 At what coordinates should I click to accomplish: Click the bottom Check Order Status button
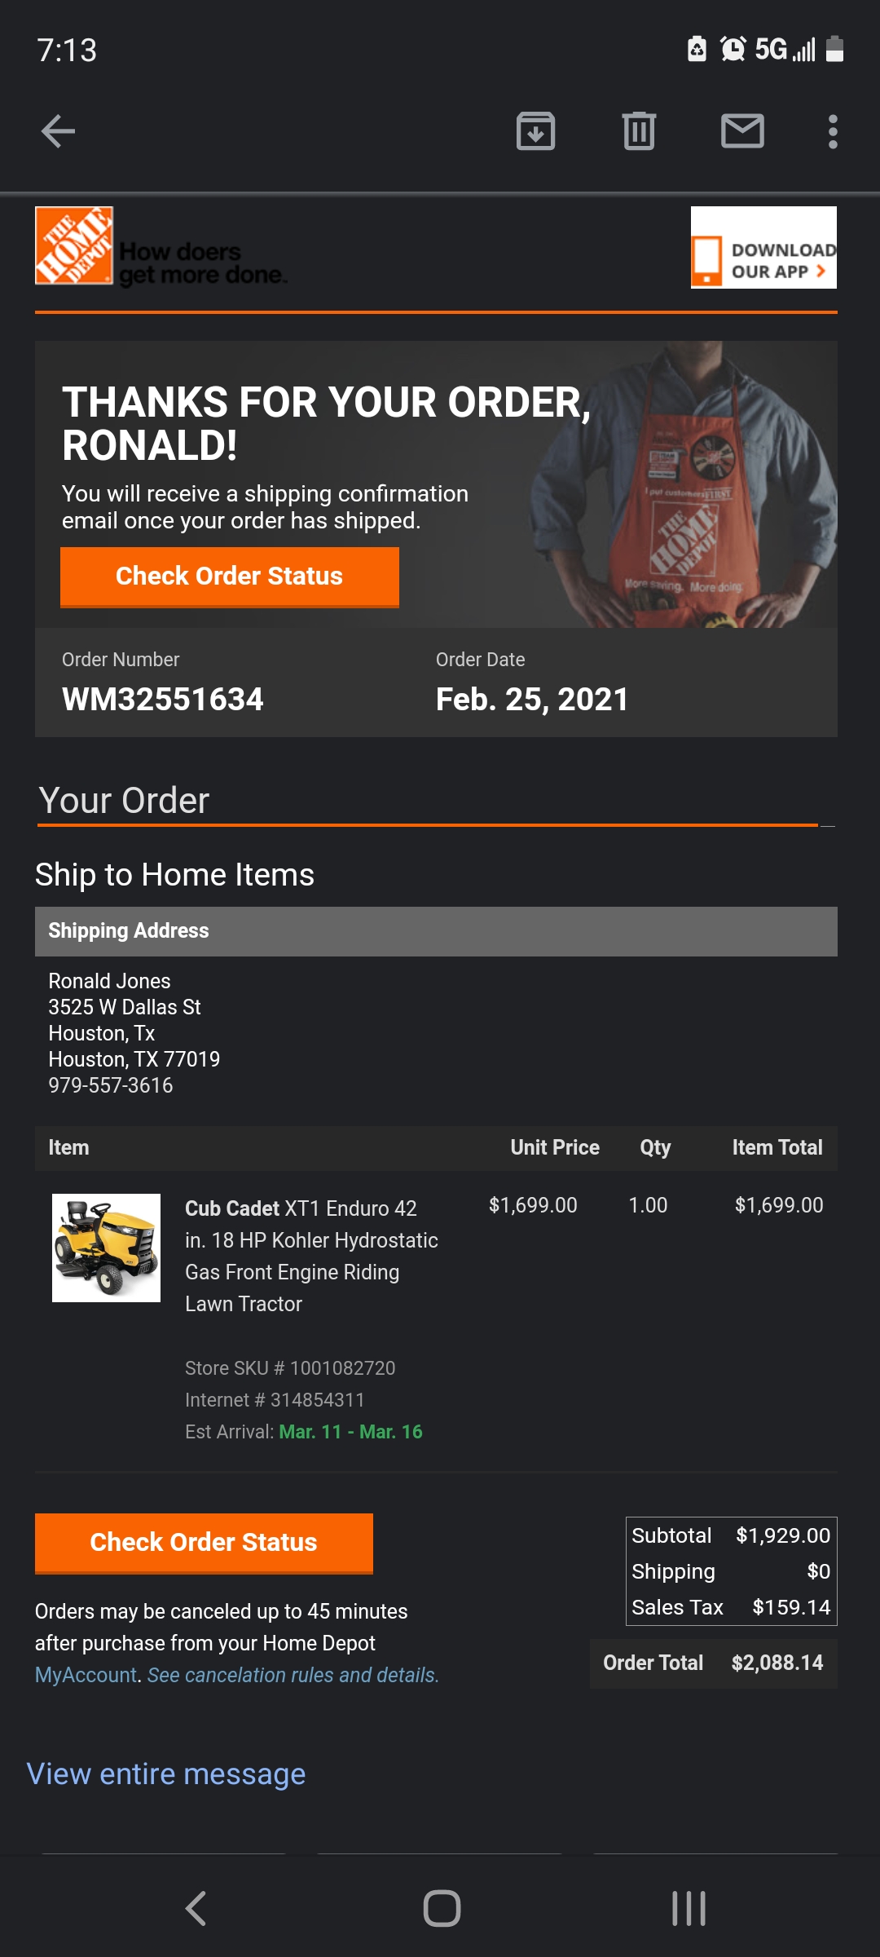pos(204,1543)
